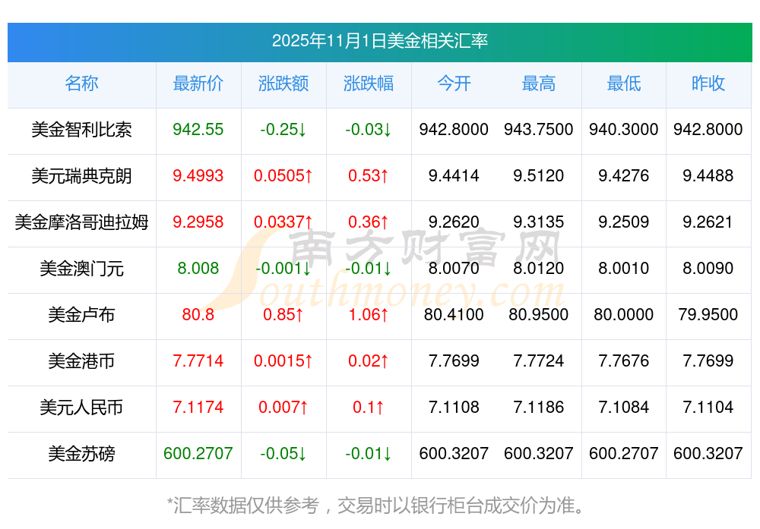Screen dimensions: 760x529
Task: Click the 美金港币 currency name
Action: point(81,361)
